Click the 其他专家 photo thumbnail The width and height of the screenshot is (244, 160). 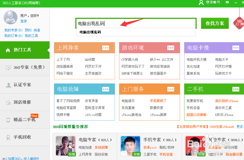click(x=195, y=146)
